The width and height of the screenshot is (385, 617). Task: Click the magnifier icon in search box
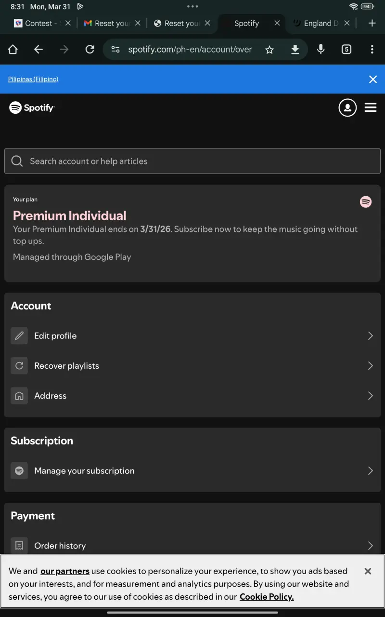pyautogui.click(x=17, y=161)
